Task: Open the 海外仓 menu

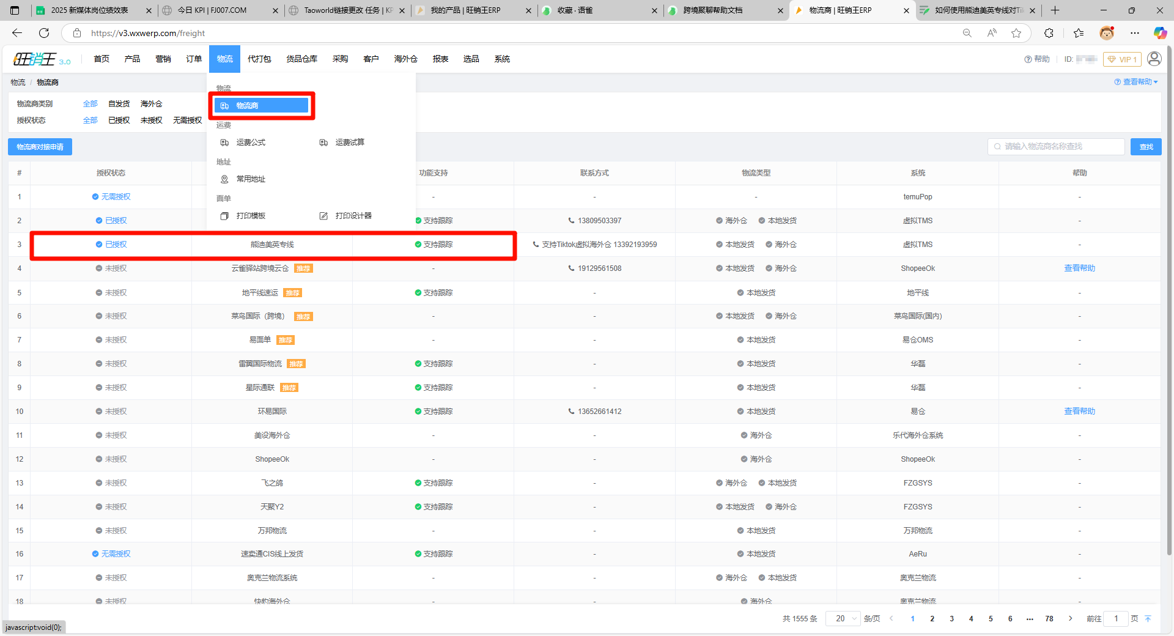Action: click(406, 59)
